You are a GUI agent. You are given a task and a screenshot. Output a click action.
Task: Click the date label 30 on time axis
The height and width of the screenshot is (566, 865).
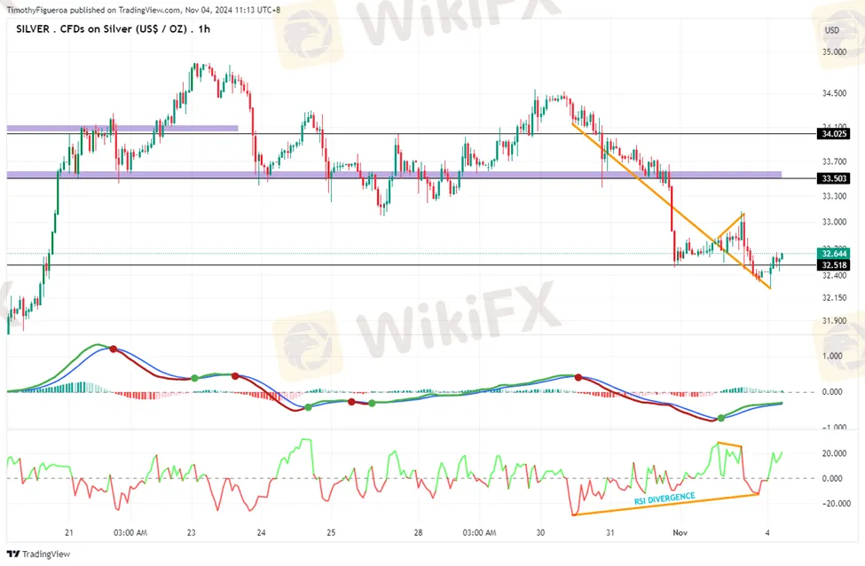540,532
